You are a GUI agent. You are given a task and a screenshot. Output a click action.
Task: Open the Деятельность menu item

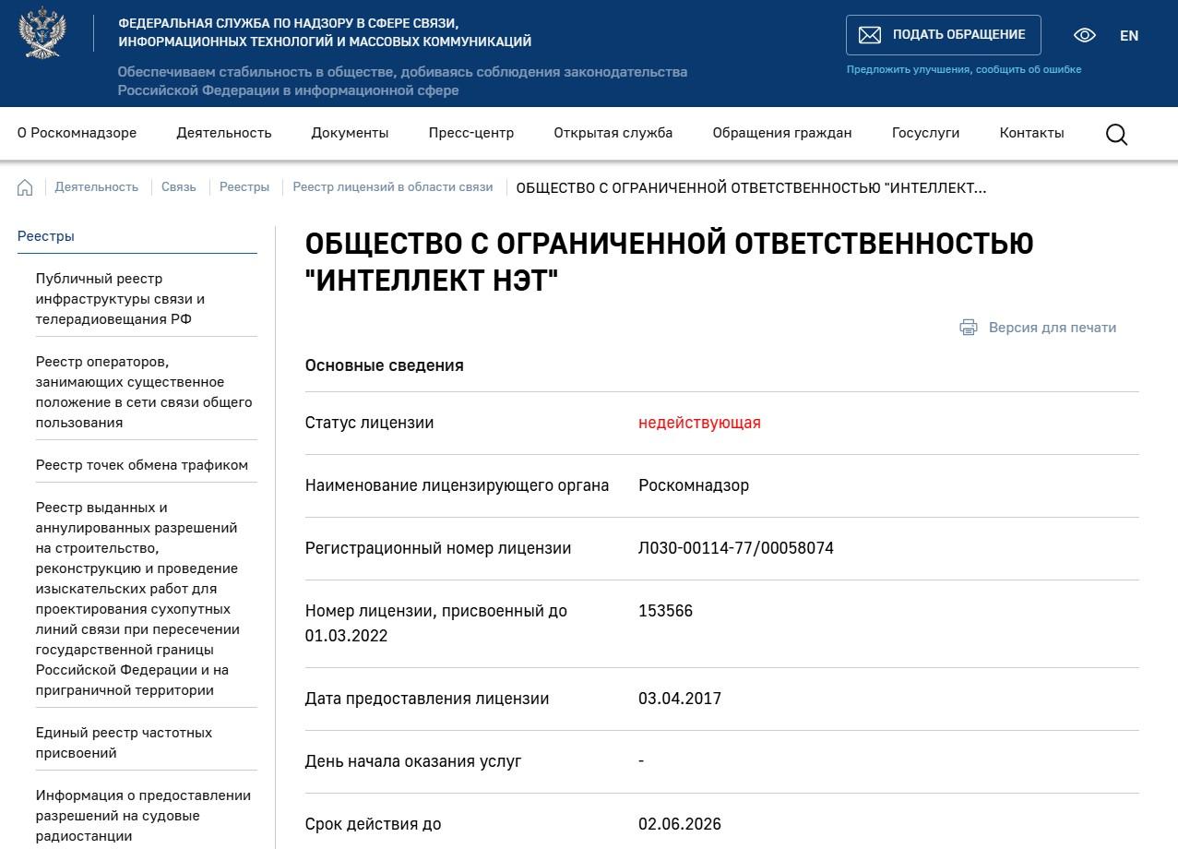(x=224, y=133)
